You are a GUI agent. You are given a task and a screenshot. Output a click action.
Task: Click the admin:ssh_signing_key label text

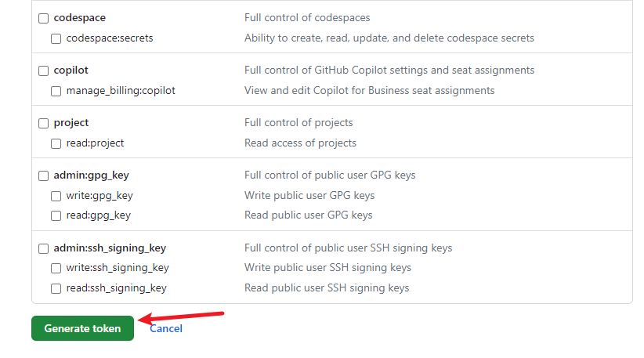point(110,248)
